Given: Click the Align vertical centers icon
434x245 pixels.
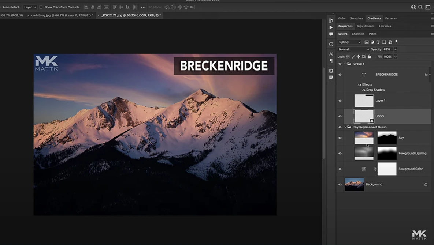Looking at the screenshot, I should tap(121, 7).
